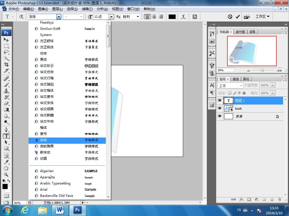Collapse the font family dropdown arrow
289x216 pixels.
[x=59, y=17]
